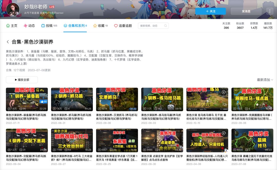Open the 粉丝数 3607 stat
277x170 pixels.
240,26
